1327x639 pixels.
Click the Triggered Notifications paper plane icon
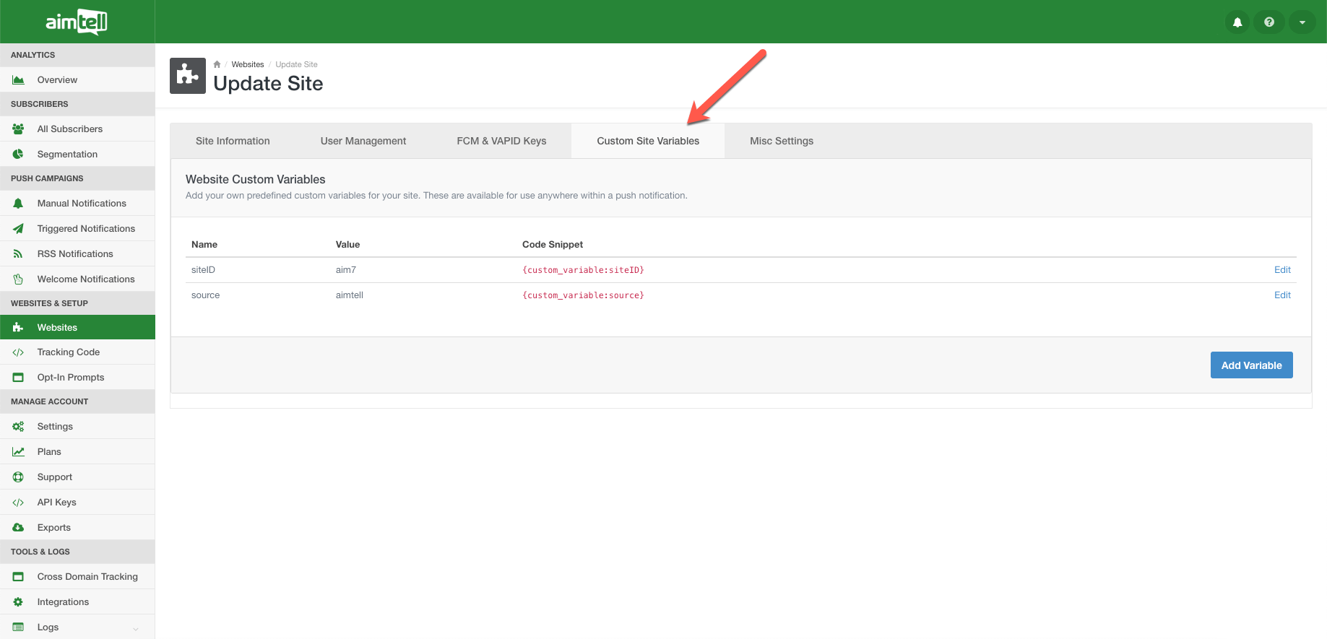point(18,229)
